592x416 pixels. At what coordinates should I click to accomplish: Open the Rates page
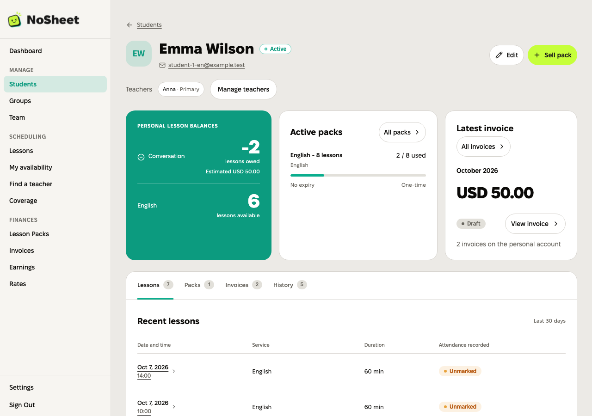(55, 284)
